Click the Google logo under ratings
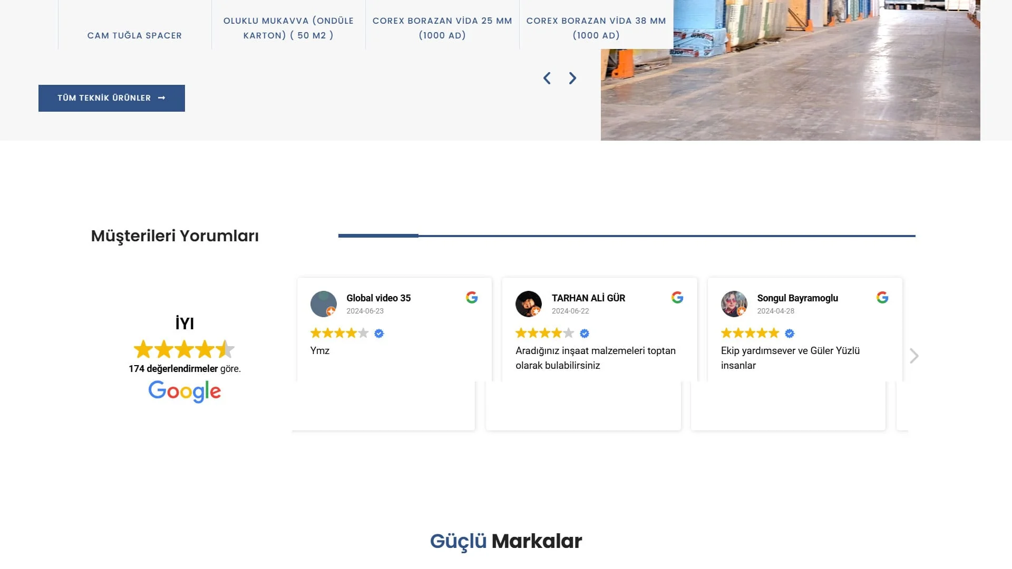Viewport: 1012px width, 569px height. (184, 391)
